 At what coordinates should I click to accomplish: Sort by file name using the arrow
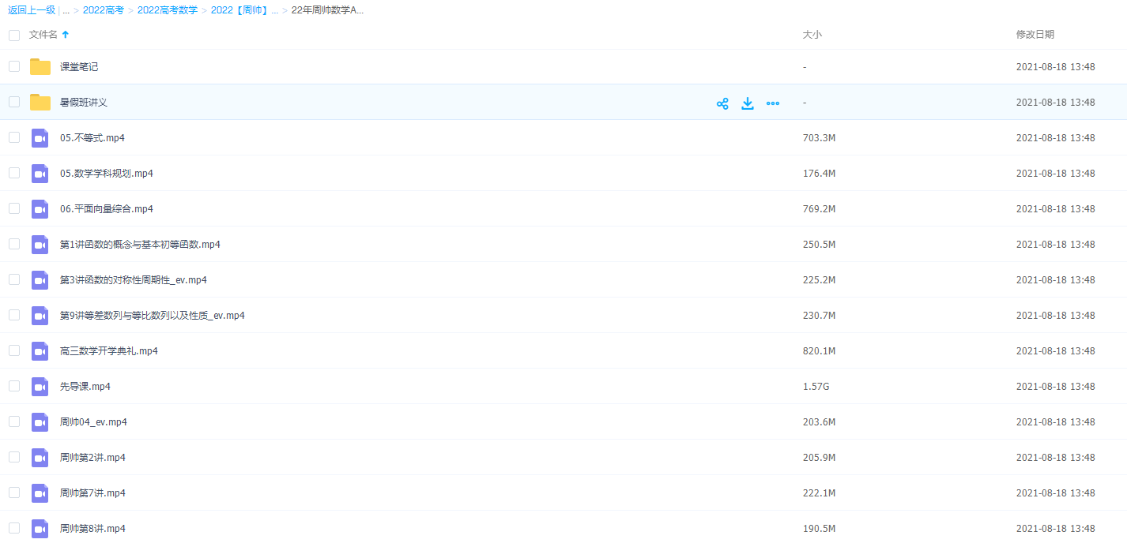pos(66,35)
